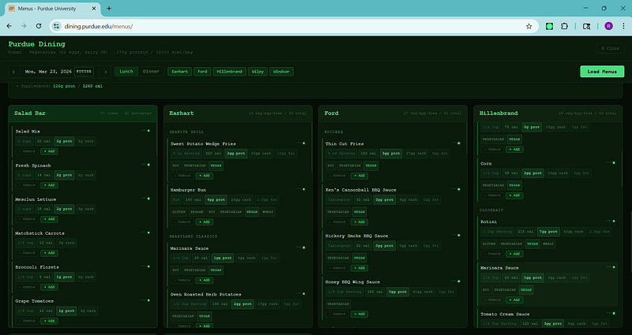This screenshot has height=335, width=632.
Task: Click the WHEAT tag on Rotini row
Action: pyautogui.click(x=548, y=244)
